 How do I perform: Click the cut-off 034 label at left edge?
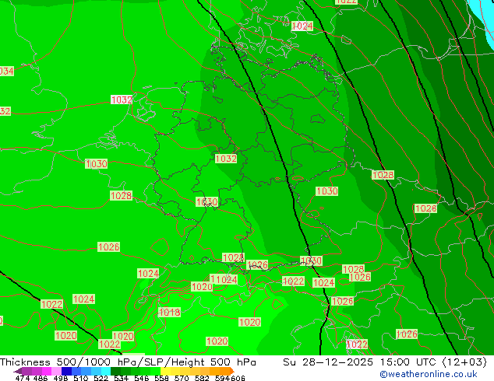pyautogui.click(x=6, y=72)
